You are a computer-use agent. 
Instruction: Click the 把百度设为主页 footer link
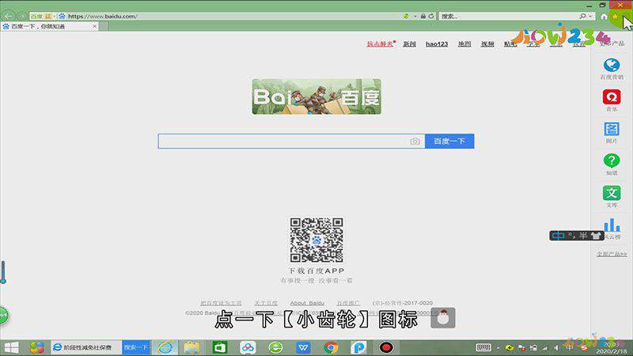click(221, 303)
